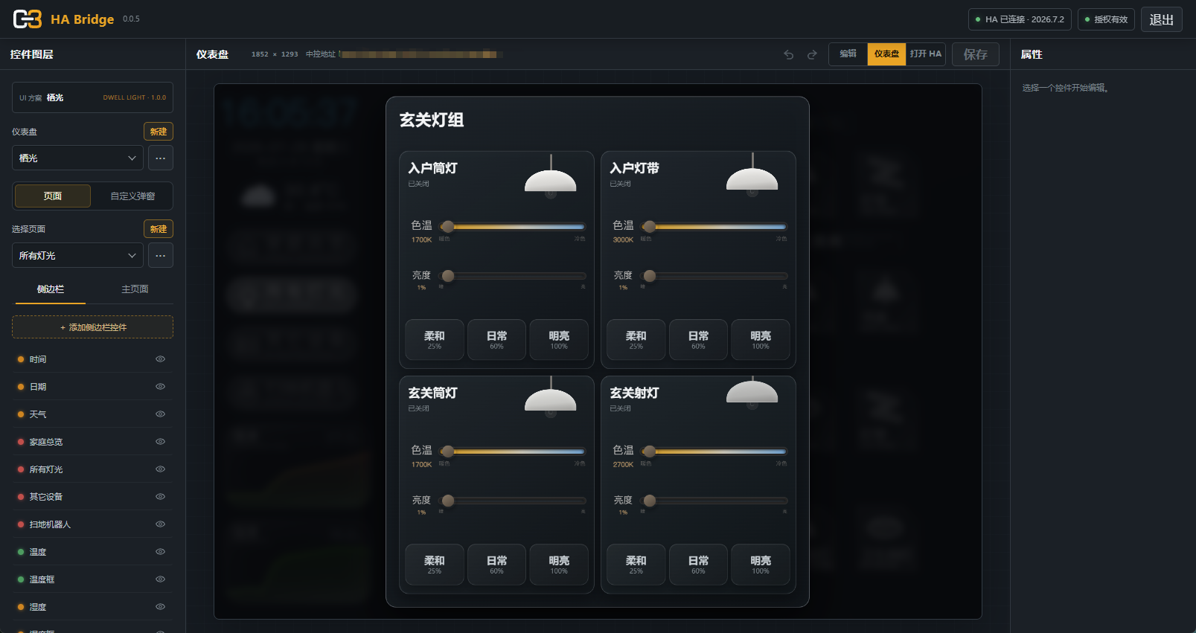
Task: Click 玄关射灯 亮度 slider track
Action: 715,501
